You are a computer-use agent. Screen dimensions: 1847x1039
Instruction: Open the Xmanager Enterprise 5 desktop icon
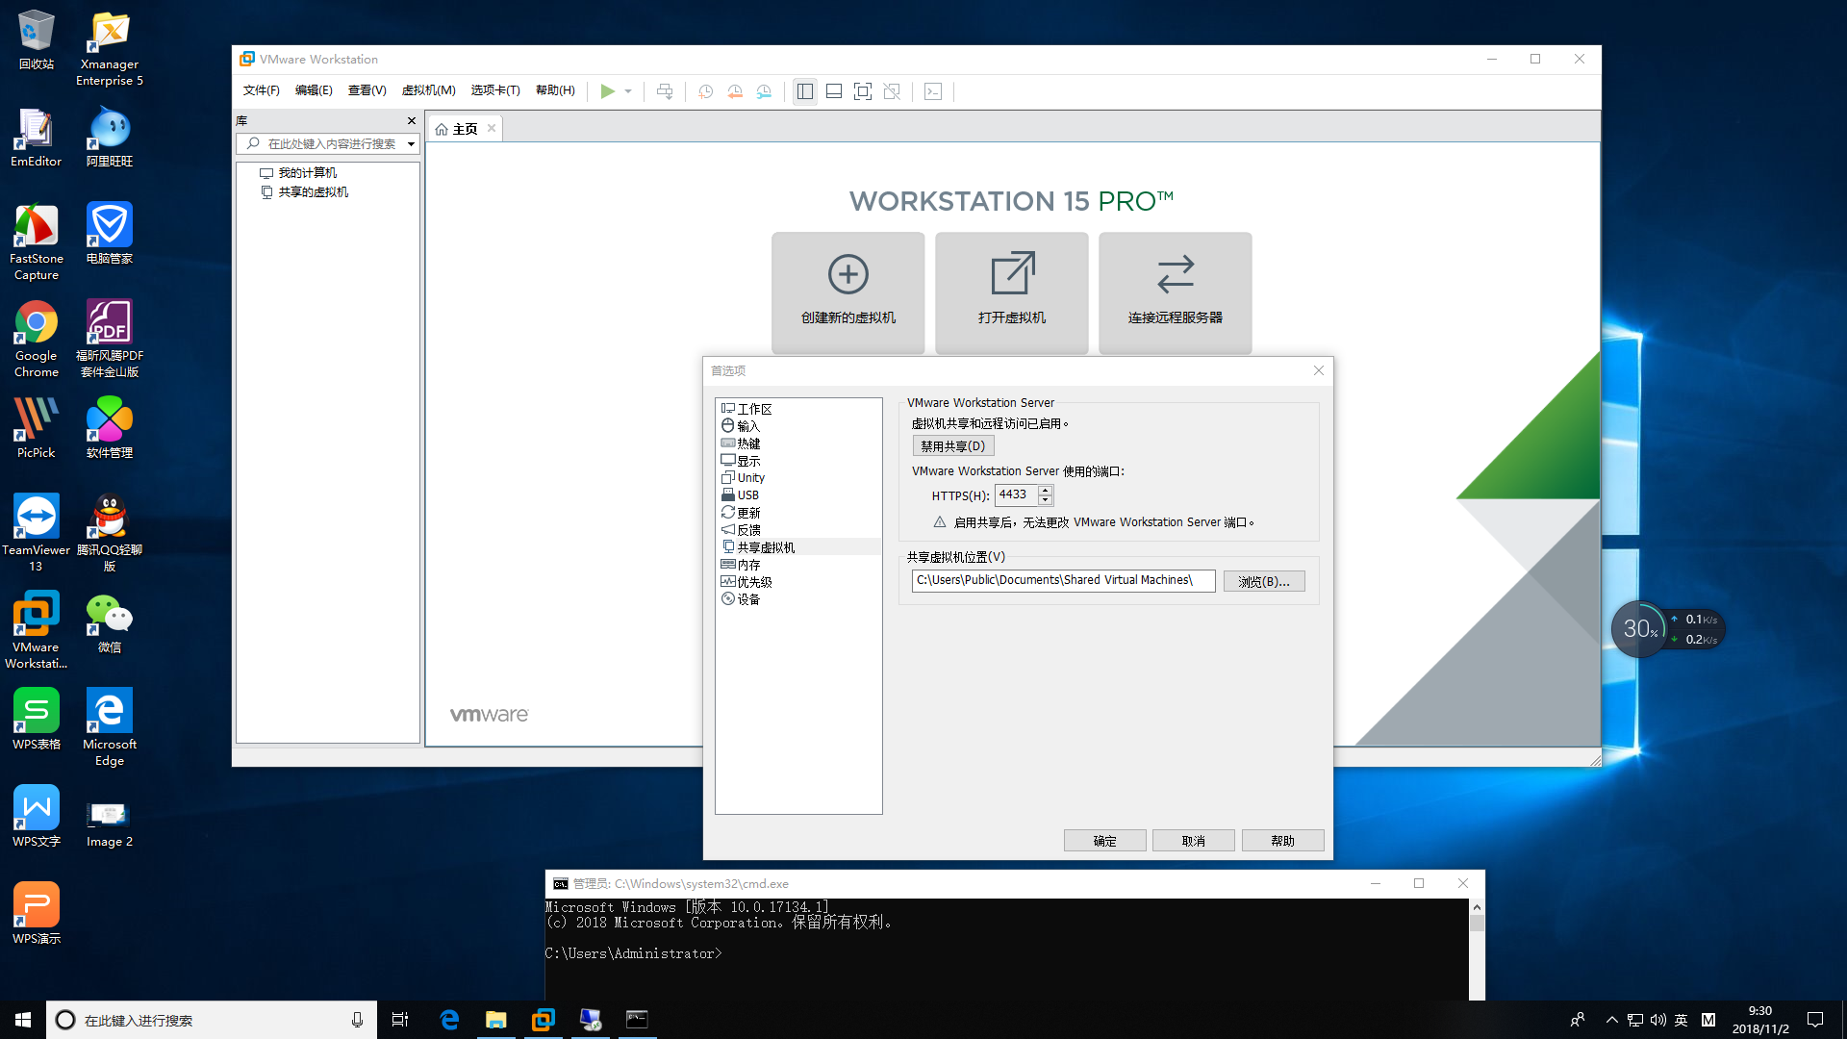point(110,48)
